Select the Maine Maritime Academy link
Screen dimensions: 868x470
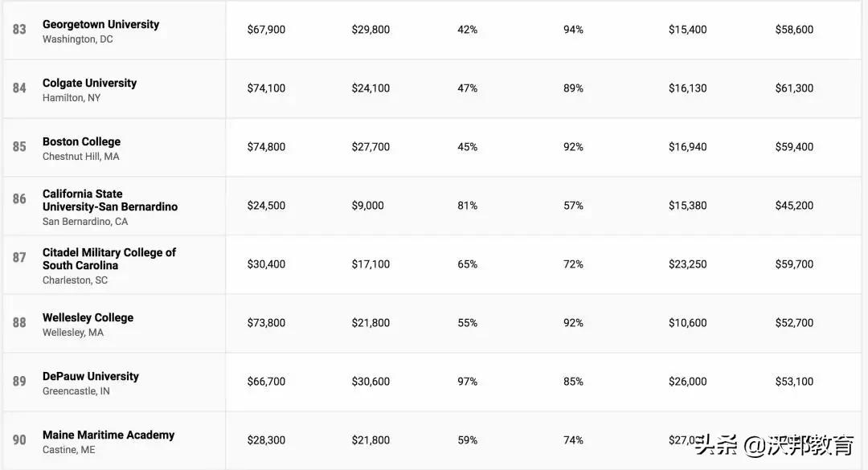[x=108, y=435]
